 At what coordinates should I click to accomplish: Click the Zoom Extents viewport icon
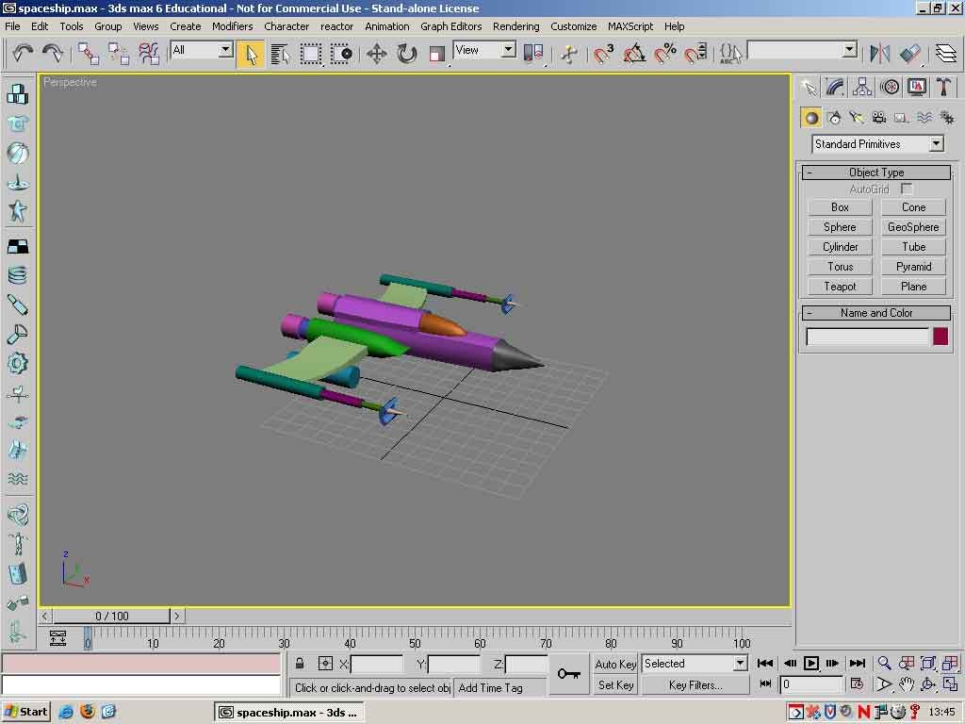coord(928,663)
